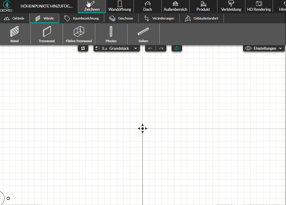Open the Gelände sub-tab
The height and width of the screenshot is (205, 286).
[15, 18]
